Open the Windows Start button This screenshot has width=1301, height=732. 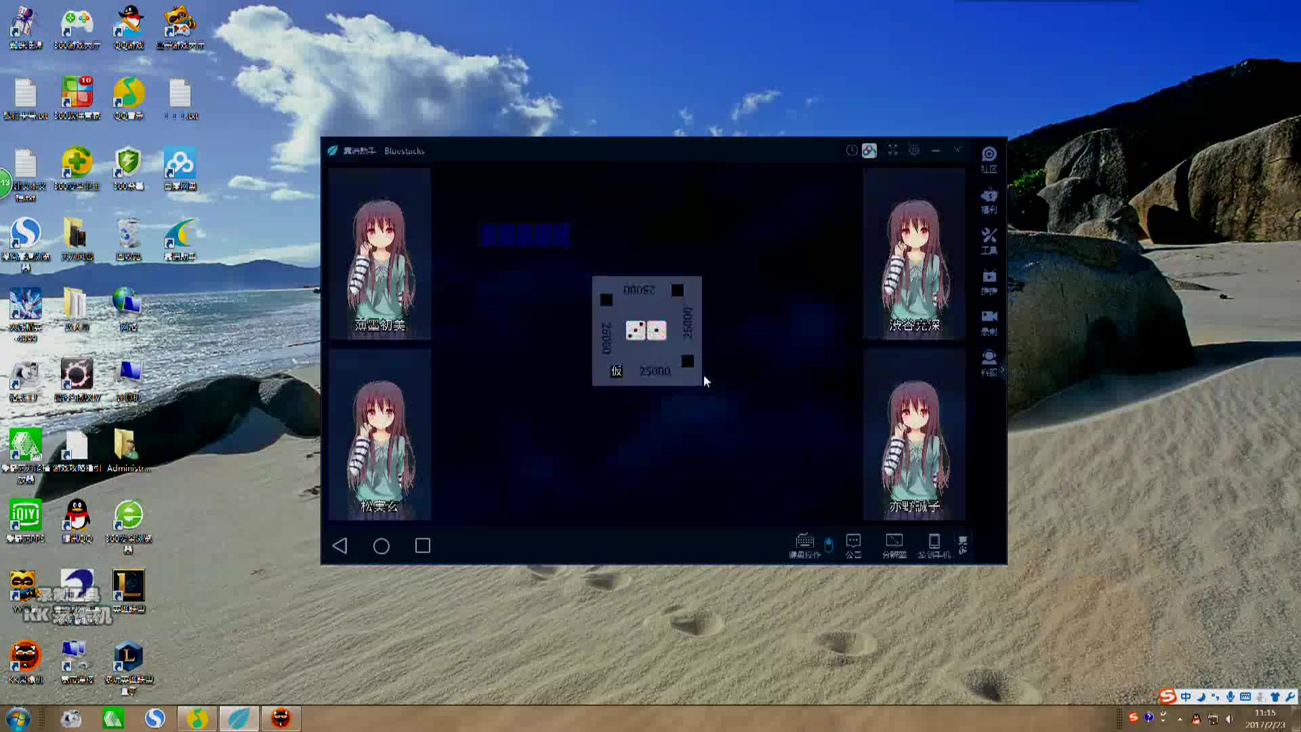coord(18,718)
